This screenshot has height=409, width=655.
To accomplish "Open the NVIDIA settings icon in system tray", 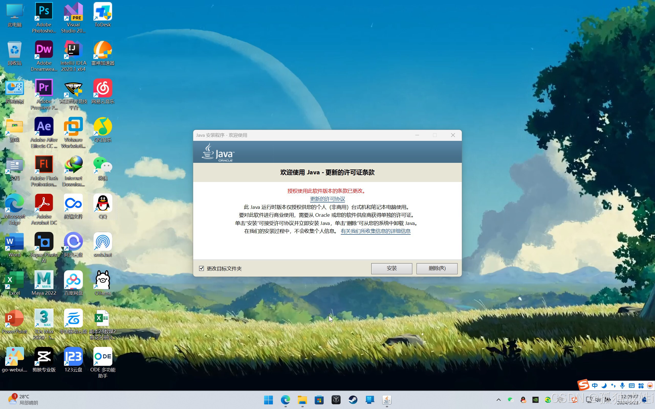I will (536, 400).
